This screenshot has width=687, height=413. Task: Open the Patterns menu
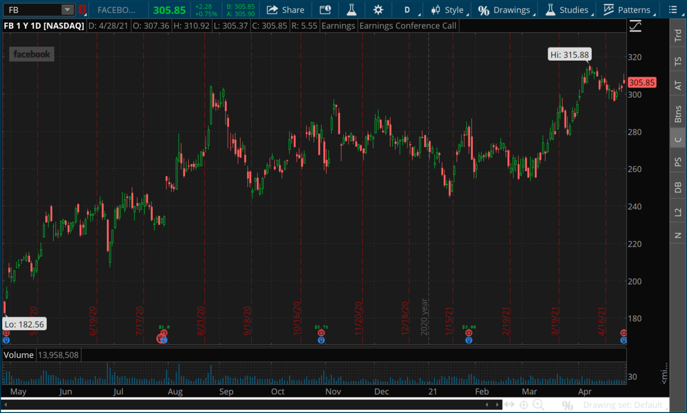tap(627, 10)
